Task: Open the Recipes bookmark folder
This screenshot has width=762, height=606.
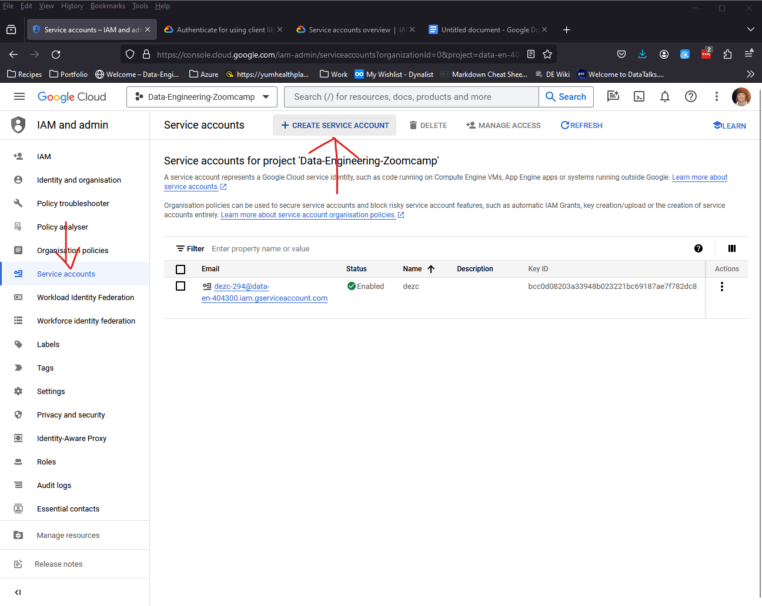Action: pos(24,75)
